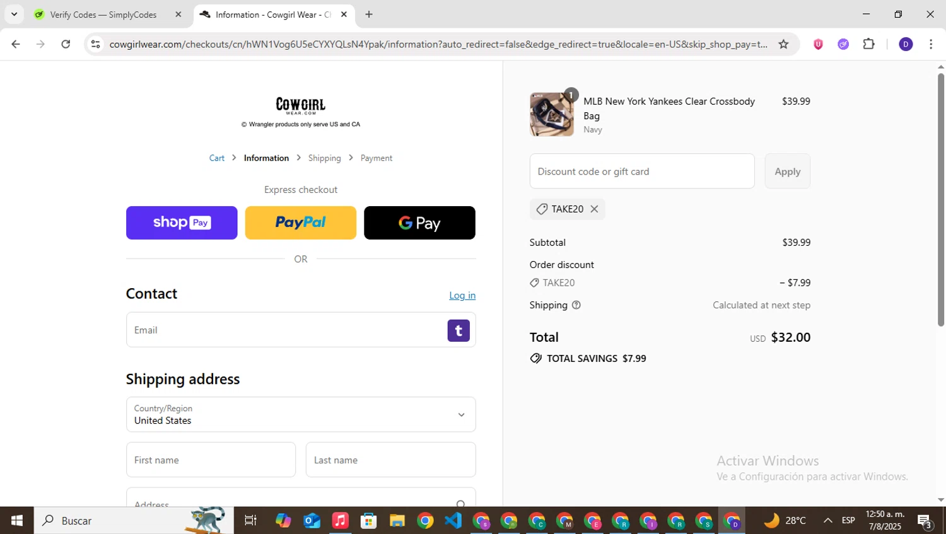Click the site information icon in address bar
946x534 pixels.
95,44
